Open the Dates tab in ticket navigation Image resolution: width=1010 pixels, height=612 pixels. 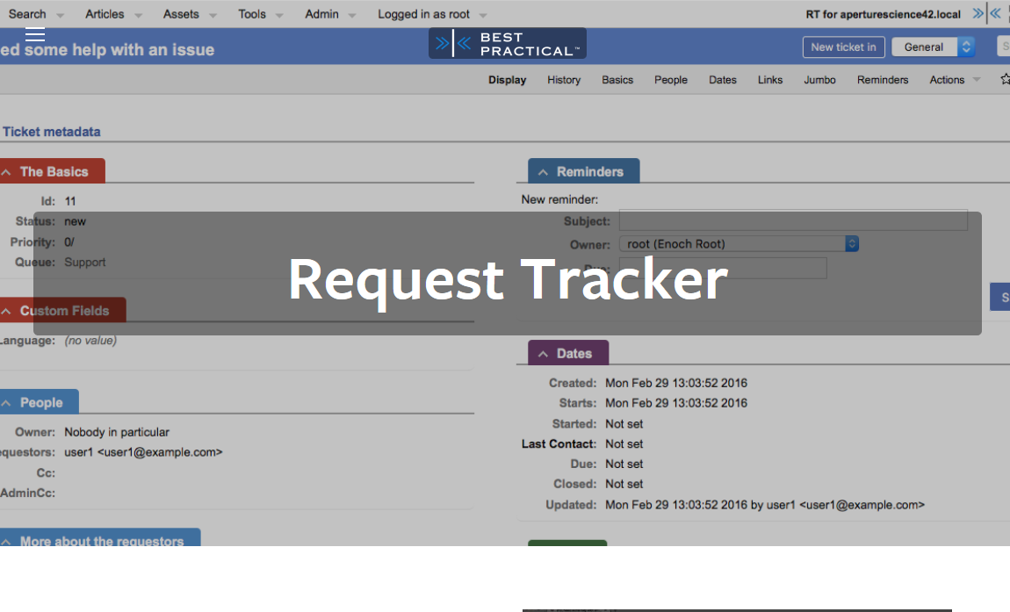pos(722,80)
